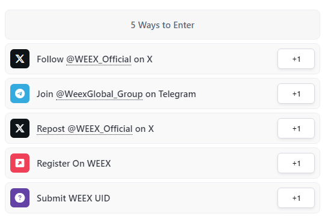Click the on Telegram text
325x217 pixels.
pos(170,94)
